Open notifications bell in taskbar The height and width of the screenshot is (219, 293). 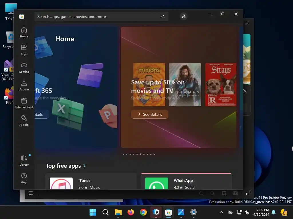pyautogui.click(x=274, y=212)
